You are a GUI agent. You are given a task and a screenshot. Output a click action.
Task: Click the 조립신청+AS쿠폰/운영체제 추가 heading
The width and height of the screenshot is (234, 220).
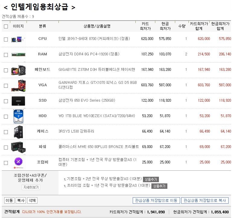(x=30, y=178)
